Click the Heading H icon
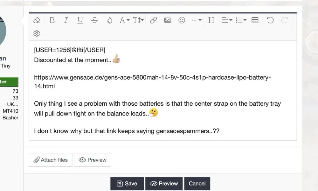 [211, 20]
